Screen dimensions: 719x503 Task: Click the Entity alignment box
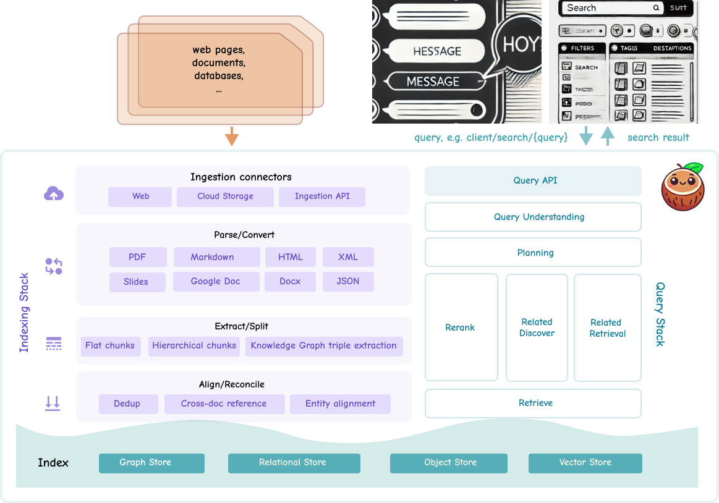(x=340, y=404)
